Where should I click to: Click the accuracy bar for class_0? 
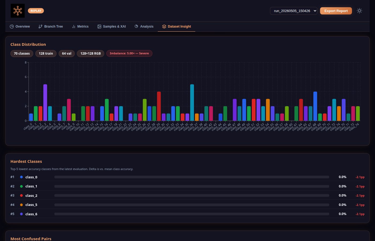coord(192,177)
